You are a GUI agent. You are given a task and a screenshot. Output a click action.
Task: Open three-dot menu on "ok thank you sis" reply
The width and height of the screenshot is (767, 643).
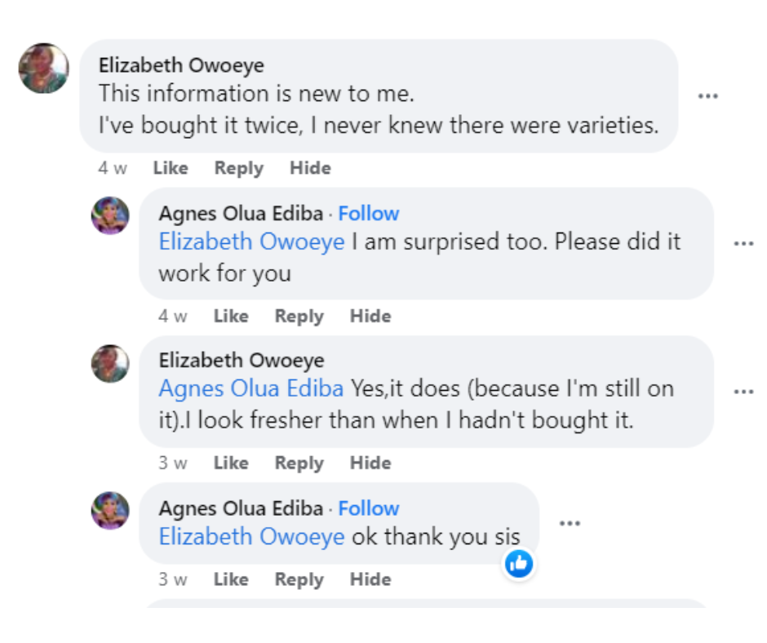(570, 524)
